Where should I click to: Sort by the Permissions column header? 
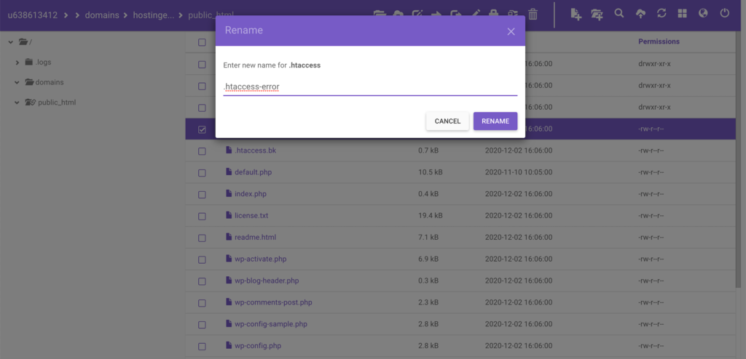point(659,41)
